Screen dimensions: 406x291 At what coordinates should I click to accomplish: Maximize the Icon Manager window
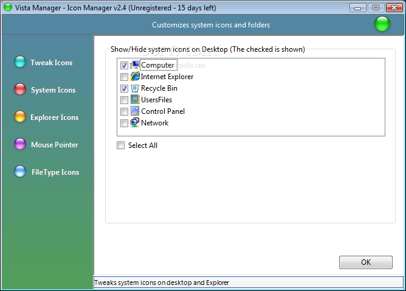[376, 8]
